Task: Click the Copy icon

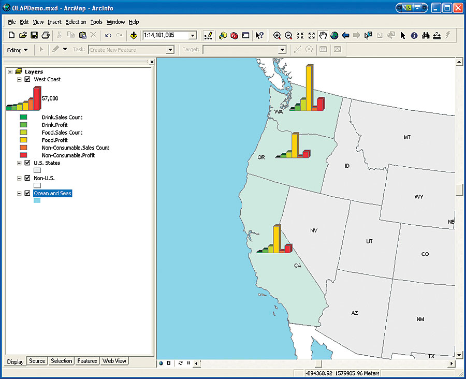Action: pyautogui.click(x=71, y=35)
